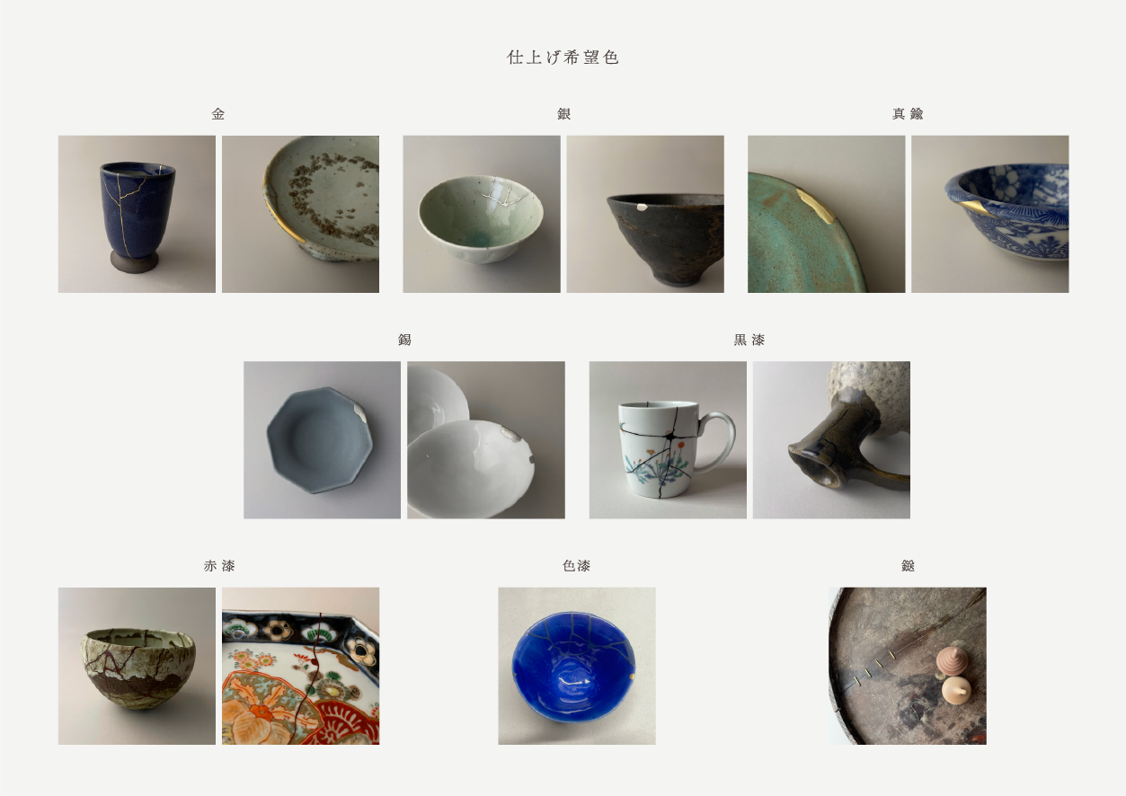
Task: Click the celadon bowl with silver repair
Action: (x=482, y=214)
